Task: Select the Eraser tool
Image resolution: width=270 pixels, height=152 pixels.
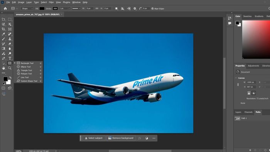Action: (10, 44)
